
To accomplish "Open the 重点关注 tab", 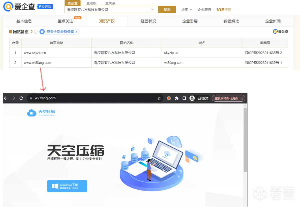I will click(65, 21).
